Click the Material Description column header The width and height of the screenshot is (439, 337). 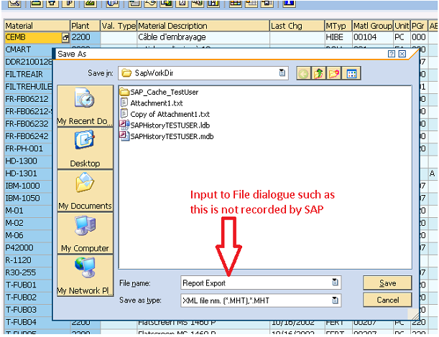(170, 26)
